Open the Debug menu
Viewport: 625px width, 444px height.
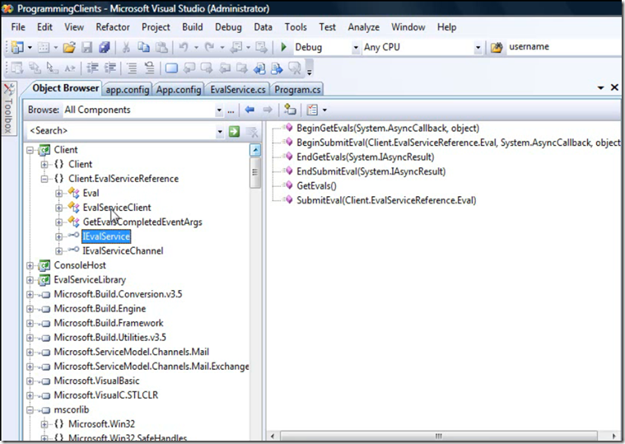(228, 27)
